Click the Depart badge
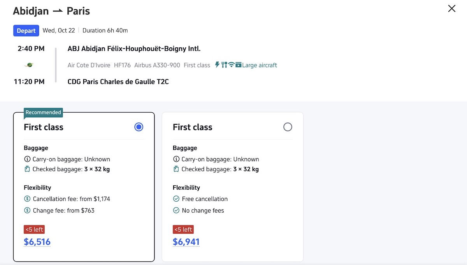The height and width of the screenshot is (265, 467). (x=26, y=31)
